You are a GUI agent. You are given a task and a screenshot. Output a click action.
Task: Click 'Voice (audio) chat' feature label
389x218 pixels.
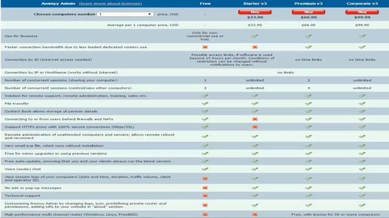(23, 169)
